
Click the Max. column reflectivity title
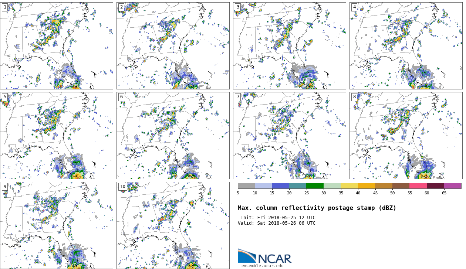click(x=317, y=208)
